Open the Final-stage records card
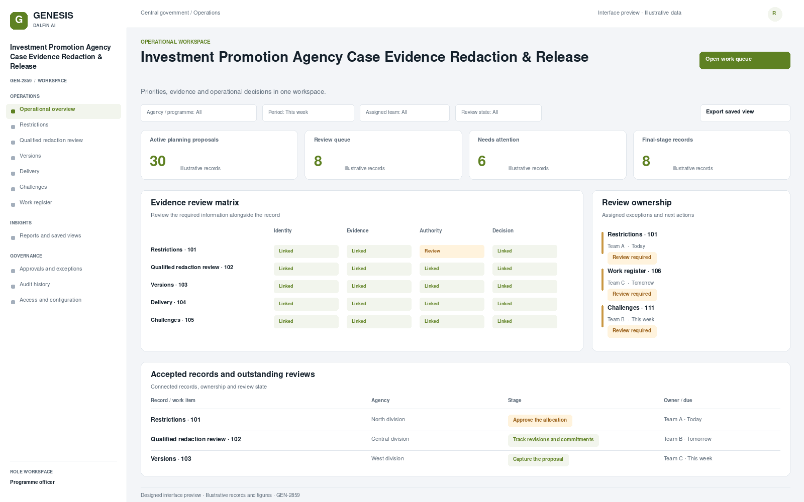This screenshot has width=804, height=502. pyautogui.click(x=712, y=155)
